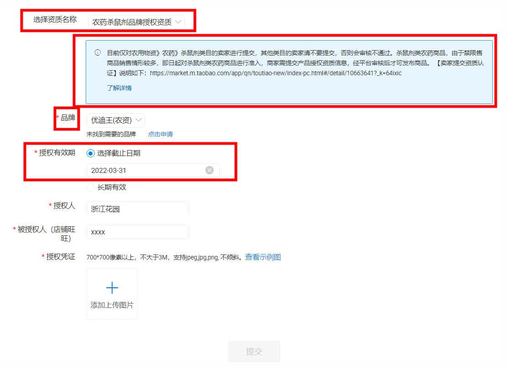
Task: Click the 添加上传图片 label
Action: [112, 305]
